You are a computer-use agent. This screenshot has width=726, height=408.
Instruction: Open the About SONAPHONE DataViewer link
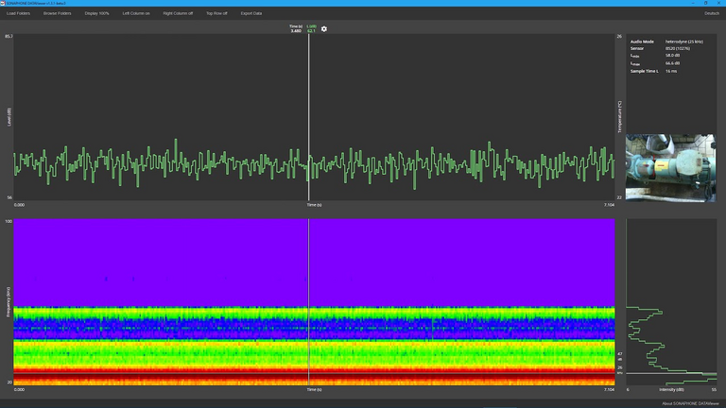coord(692,401)
